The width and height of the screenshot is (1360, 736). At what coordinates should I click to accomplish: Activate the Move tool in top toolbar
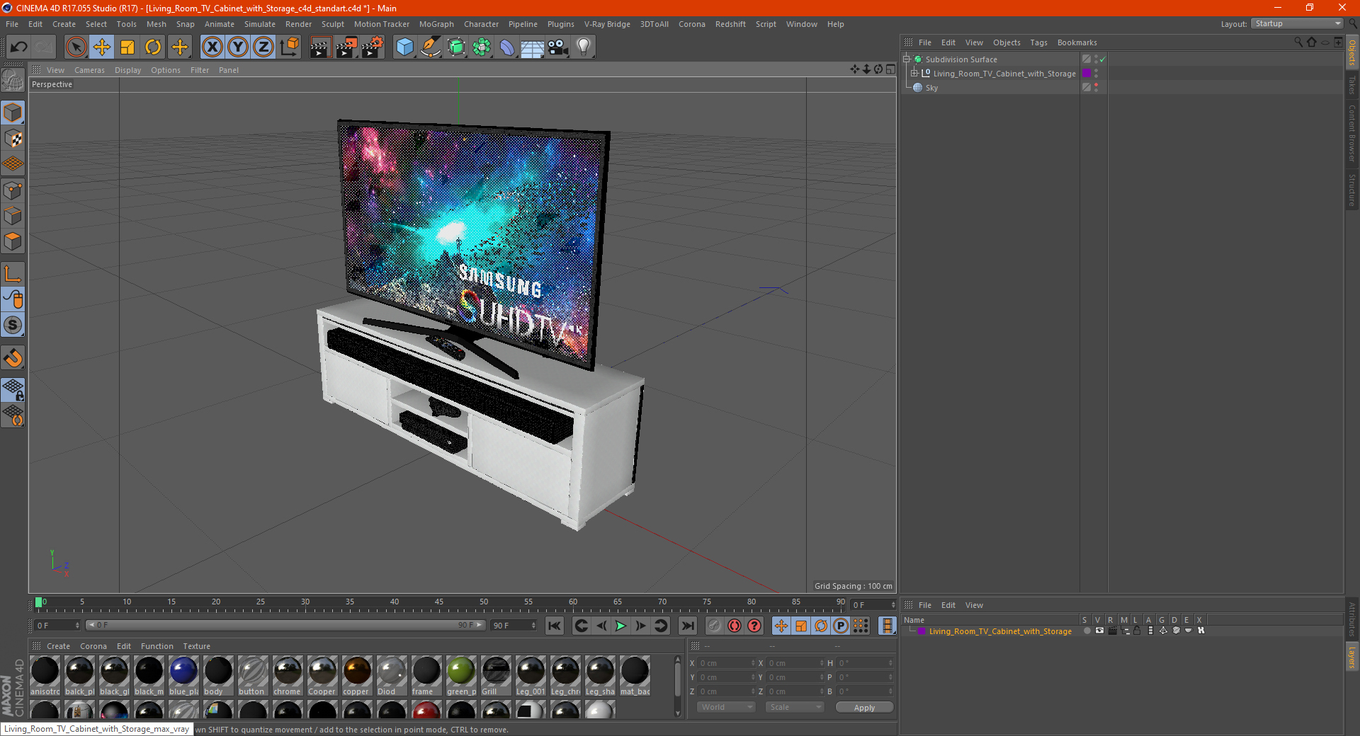click(102, 47)
